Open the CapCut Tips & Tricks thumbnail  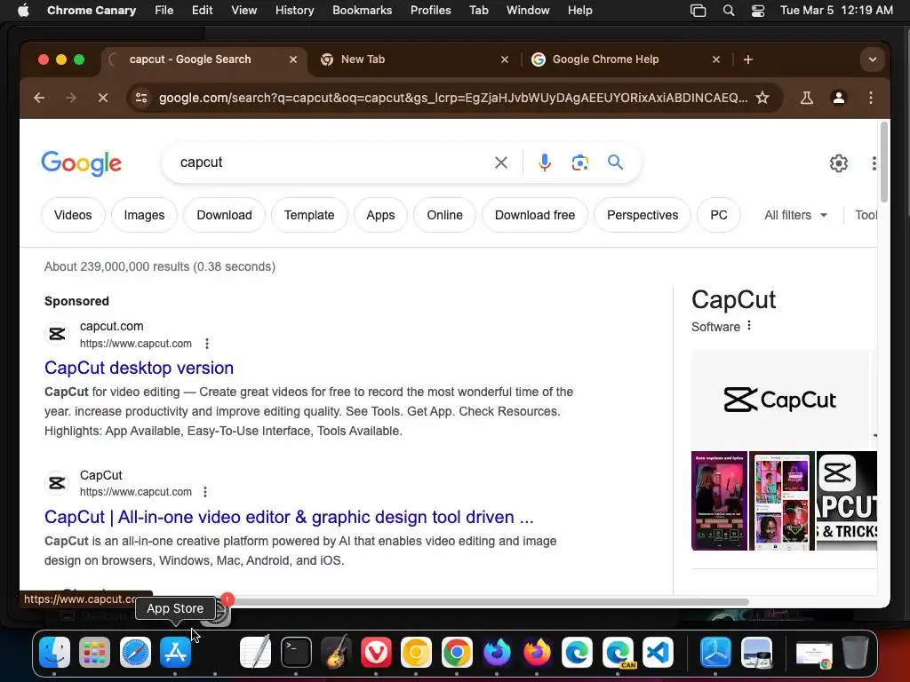click(847, 501)
